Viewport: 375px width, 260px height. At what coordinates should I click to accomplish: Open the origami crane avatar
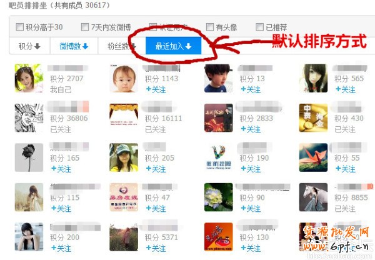313,157
